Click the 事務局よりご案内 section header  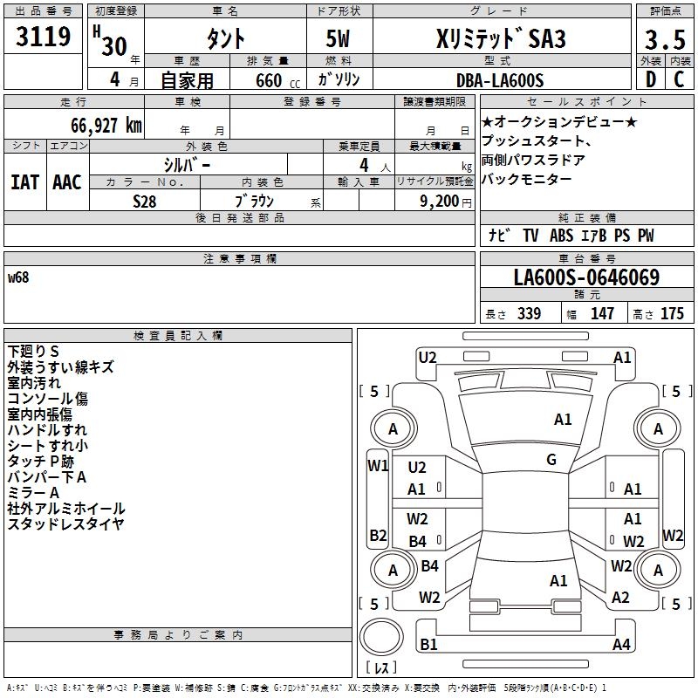(178, 635)
